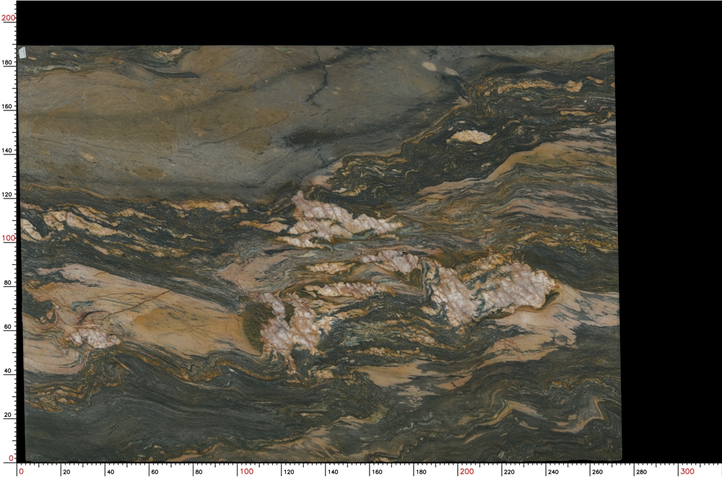The height and width of the screenshot is (479, 722).
Task: Click the small oval pale inclusion in upper-right slab
Action: point(470,136)
